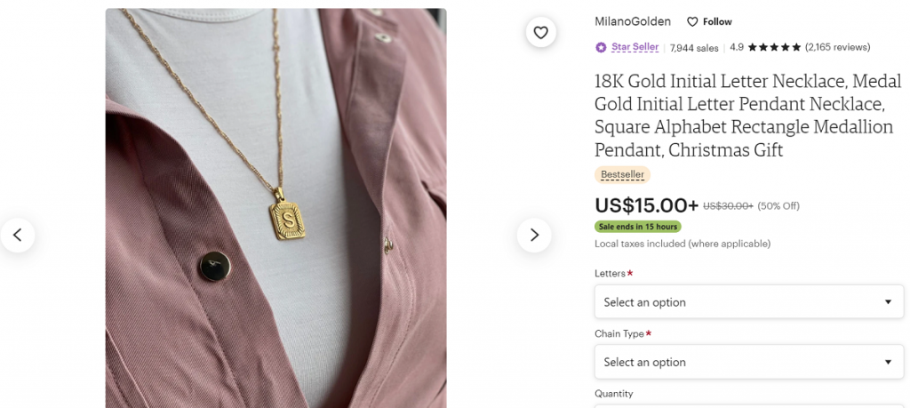Show the next product photo
Screen dimensions: 910x408
point(533,235)
